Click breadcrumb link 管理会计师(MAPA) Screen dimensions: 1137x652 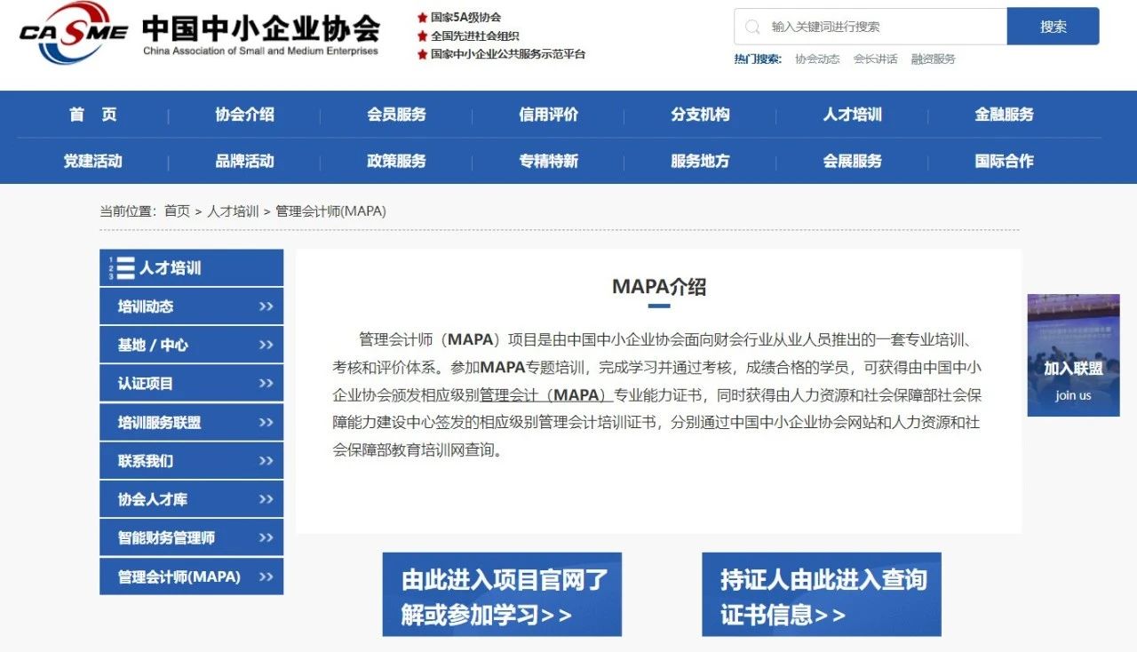(x=330, y=211)
